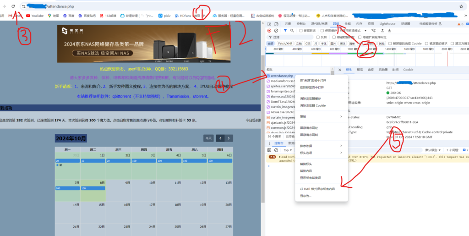Image resolution: width=469 pixels, height=236 pixels.
Task: Choose 清除浏览器 Cookie from the context menu
Action: [322, 105]
